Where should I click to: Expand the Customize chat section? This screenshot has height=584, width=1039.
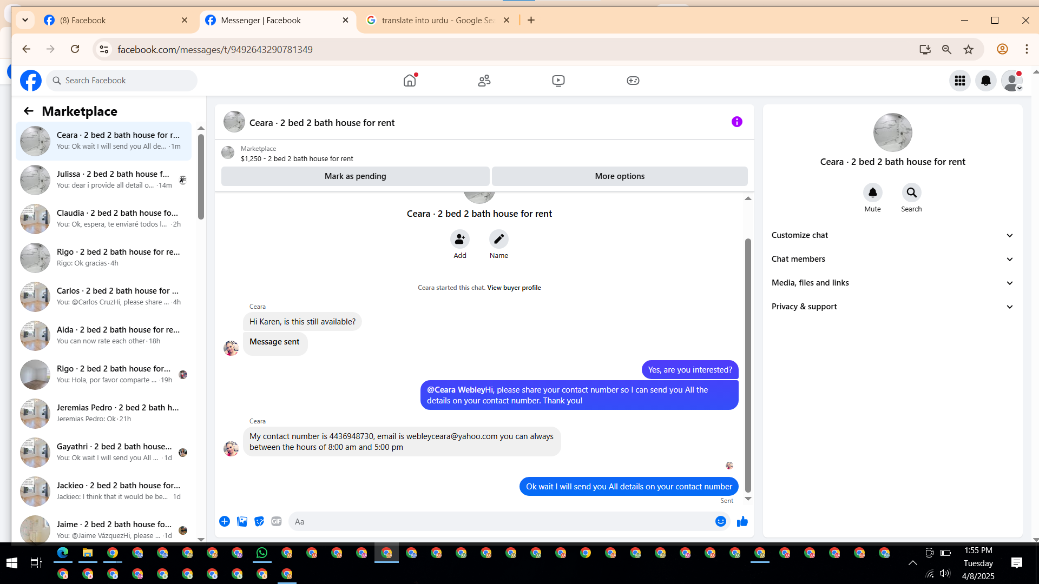pyautogui.click(x=892, y=235)
